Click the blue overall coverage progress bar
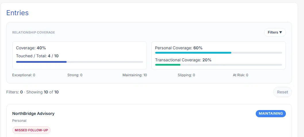The height and width of the screenshot is (137, 304). [80, 62]
